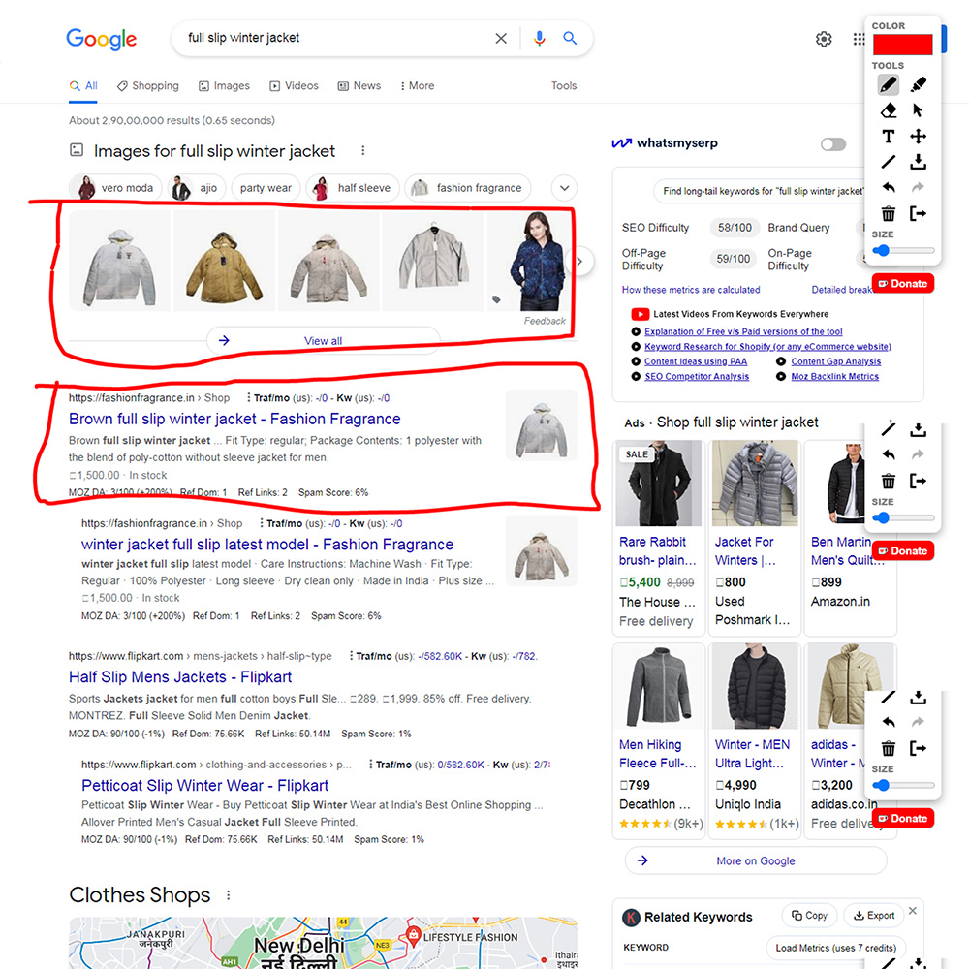This screenshot has width=969, height=969.
Task: Switch to the News tab
Action: tap(359, 86)
